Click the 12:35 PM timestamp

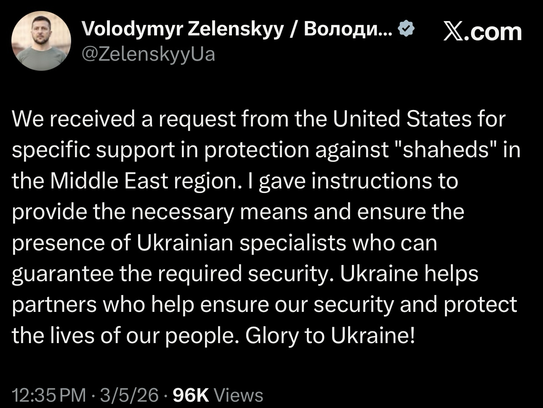point(48,395)
